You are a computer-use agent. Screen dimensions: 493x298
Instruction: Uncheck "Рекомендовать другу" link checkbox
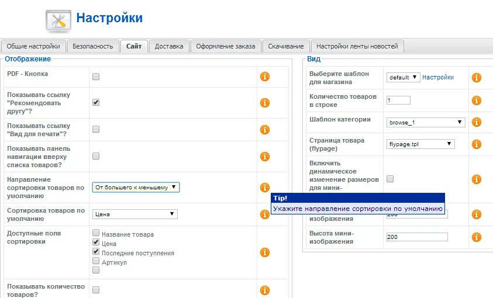(96, 102)
